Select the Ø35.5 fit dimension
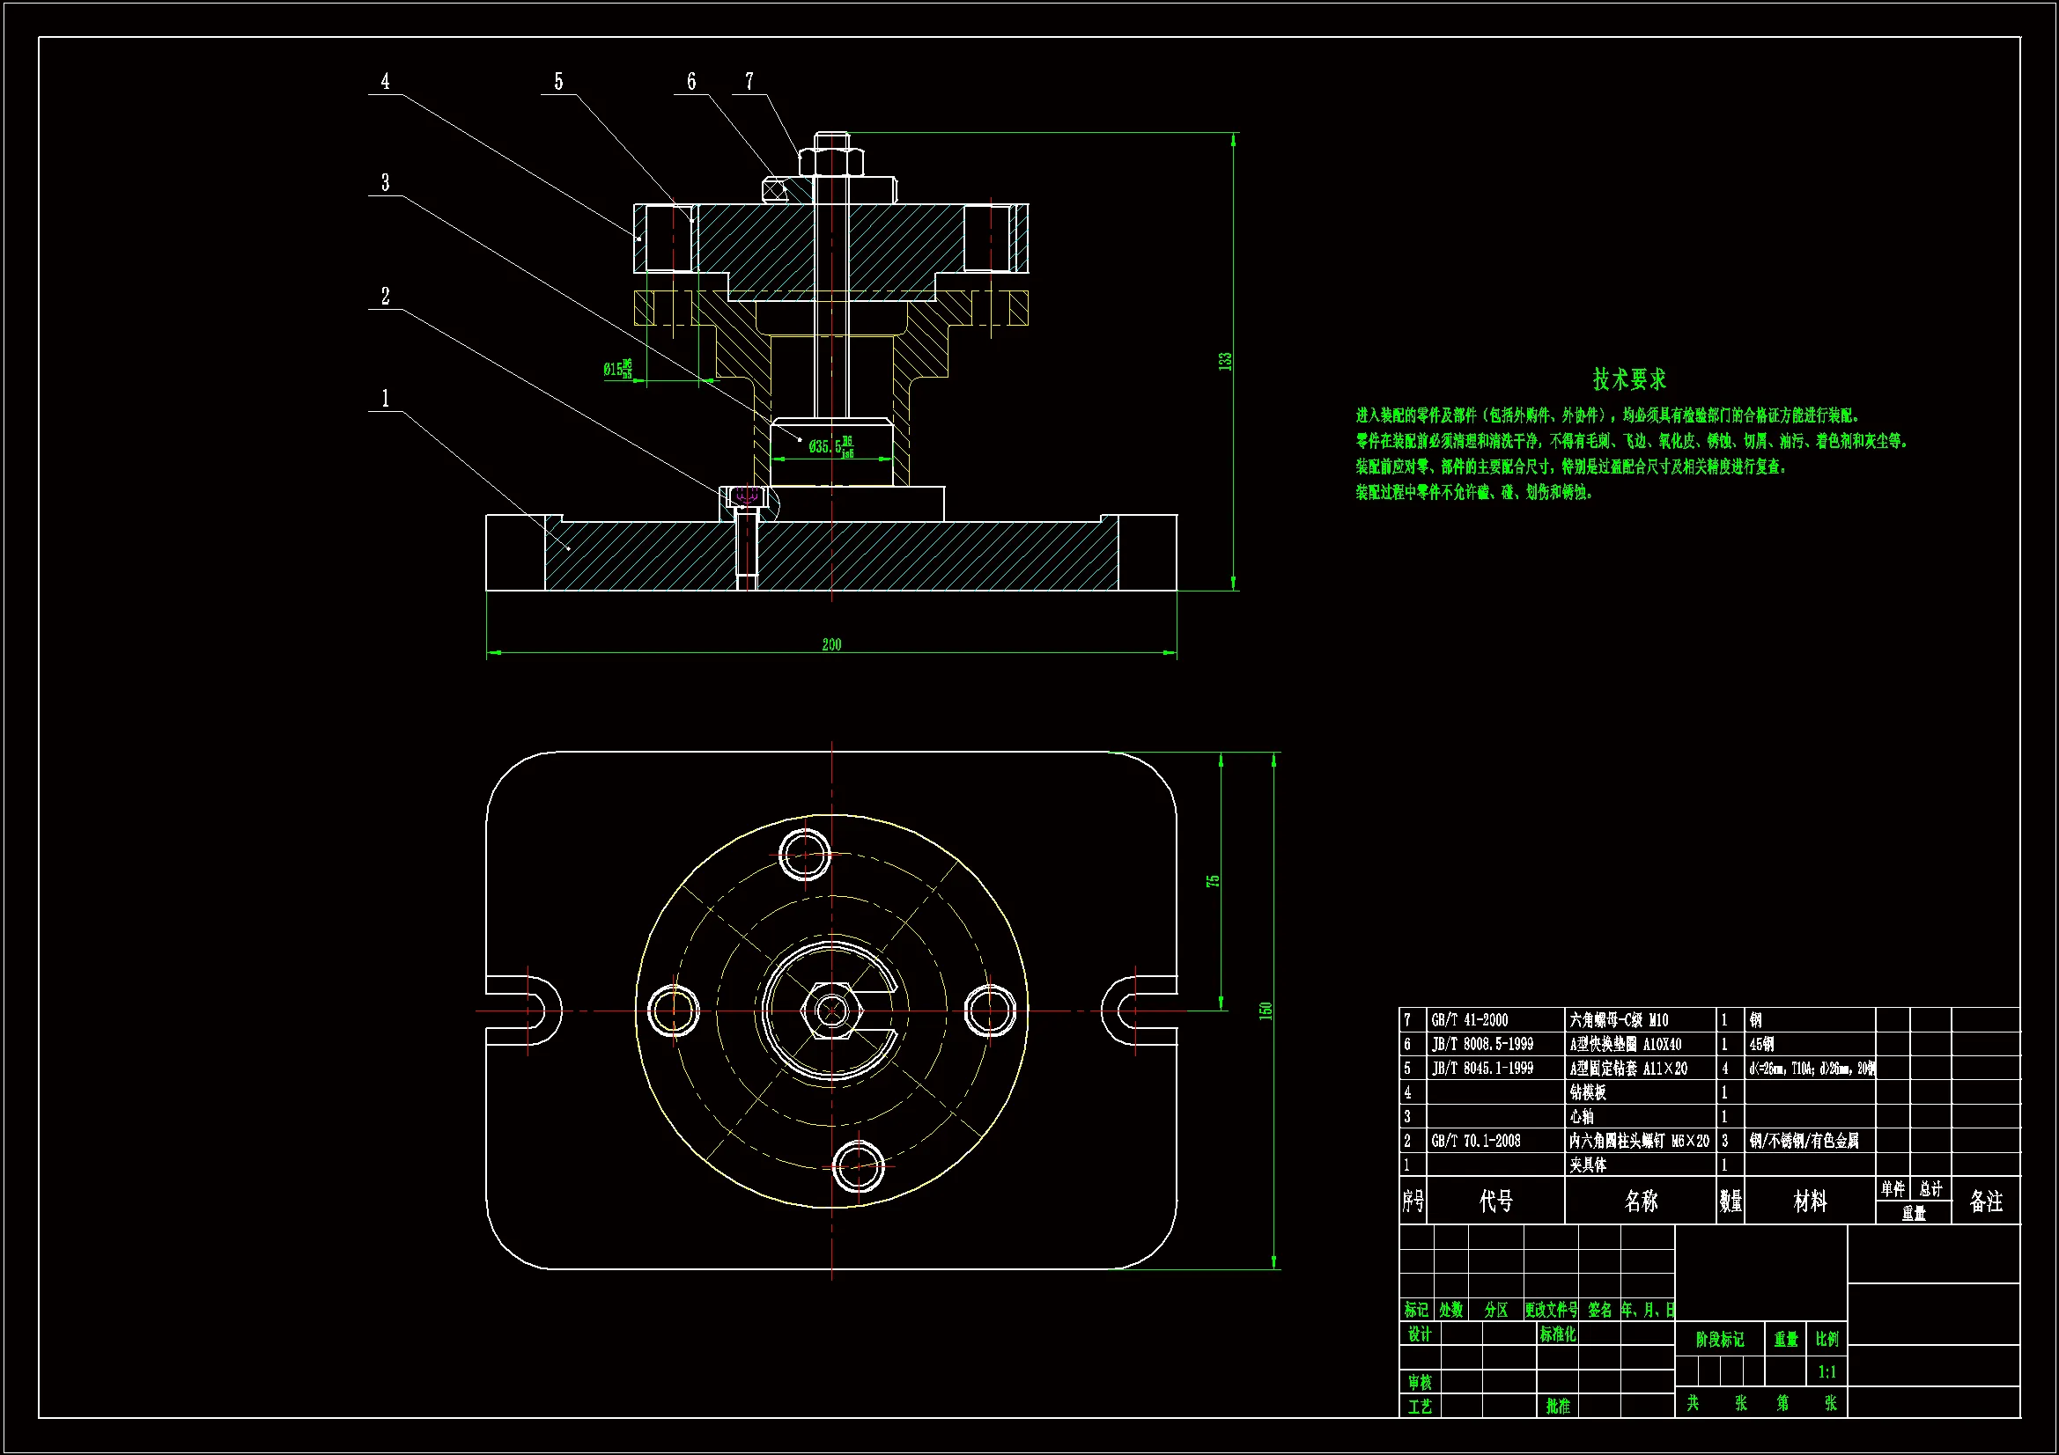The width and height of the screenshot is (2059, 1455). click(831, 445)
